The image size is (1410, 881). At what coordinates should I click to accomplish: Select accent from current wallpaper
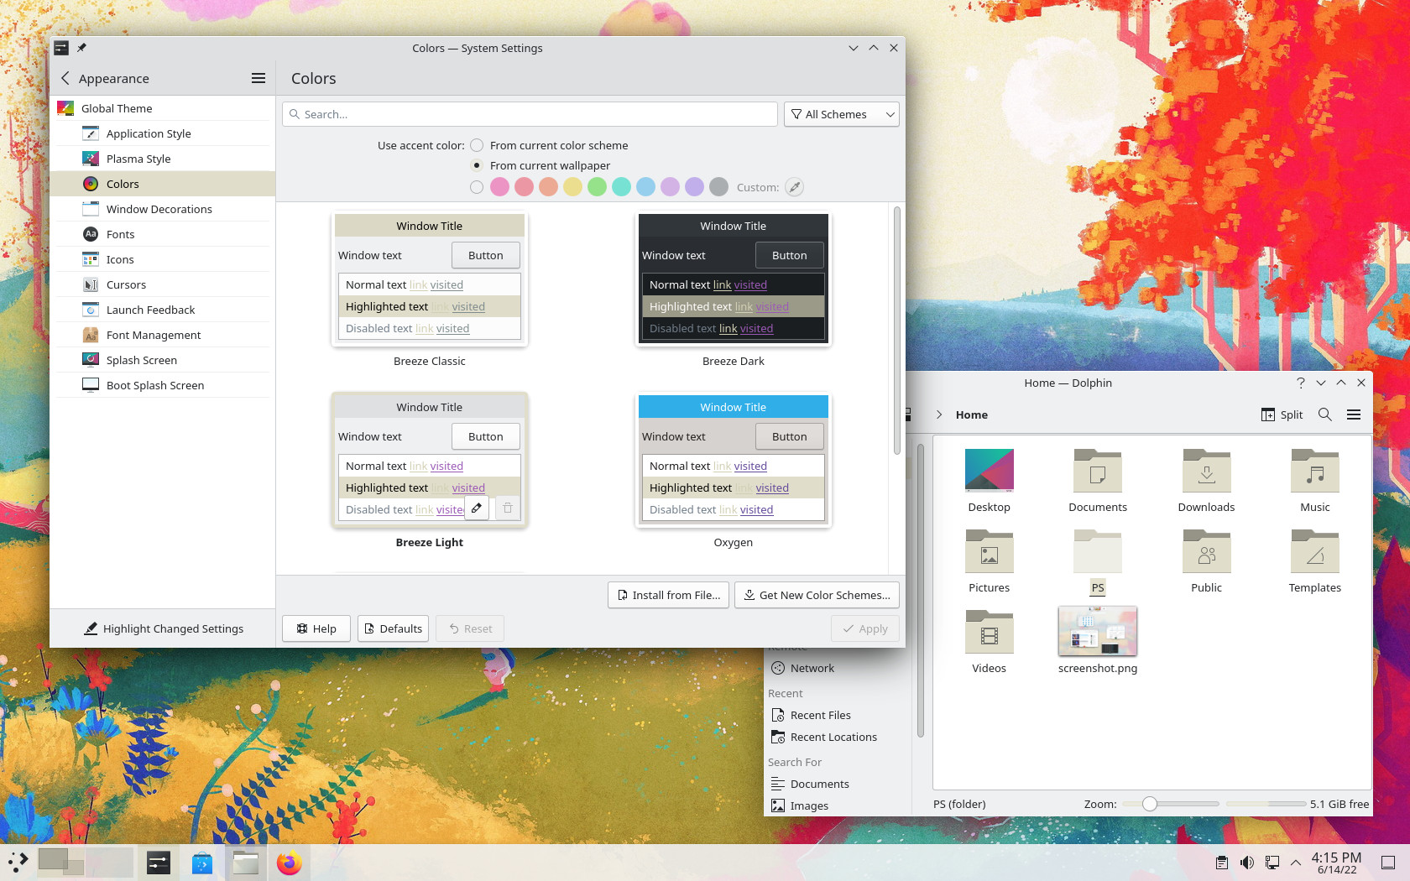(477, 165)
